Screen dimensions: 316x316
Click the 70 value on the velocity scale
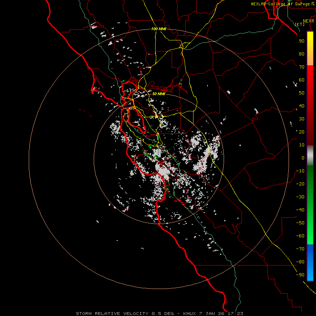click(302, 67)
